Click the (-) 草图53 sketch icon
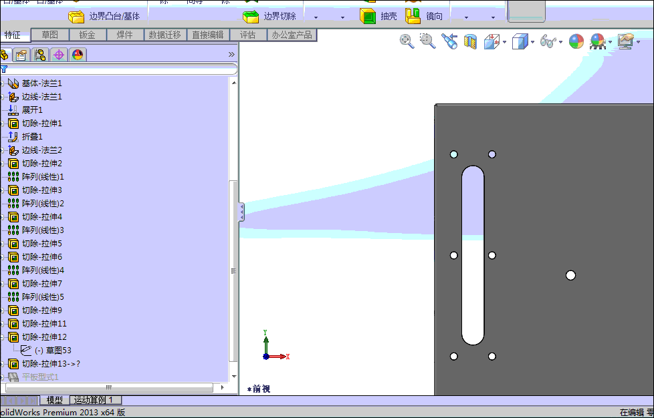 26,350
